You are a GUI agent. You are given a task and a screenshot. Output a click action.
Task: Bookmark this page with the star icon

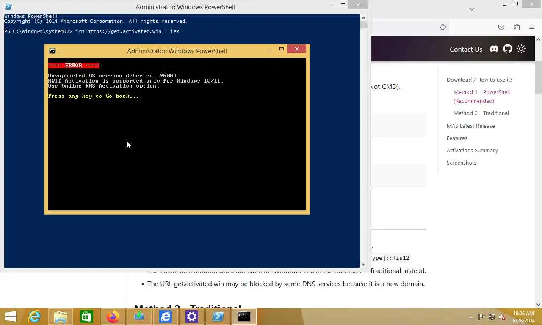(443, 27)
